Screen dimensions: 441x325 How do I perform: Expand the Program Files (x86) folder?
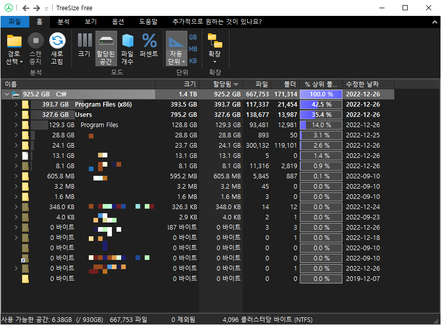tap(16, 105)
